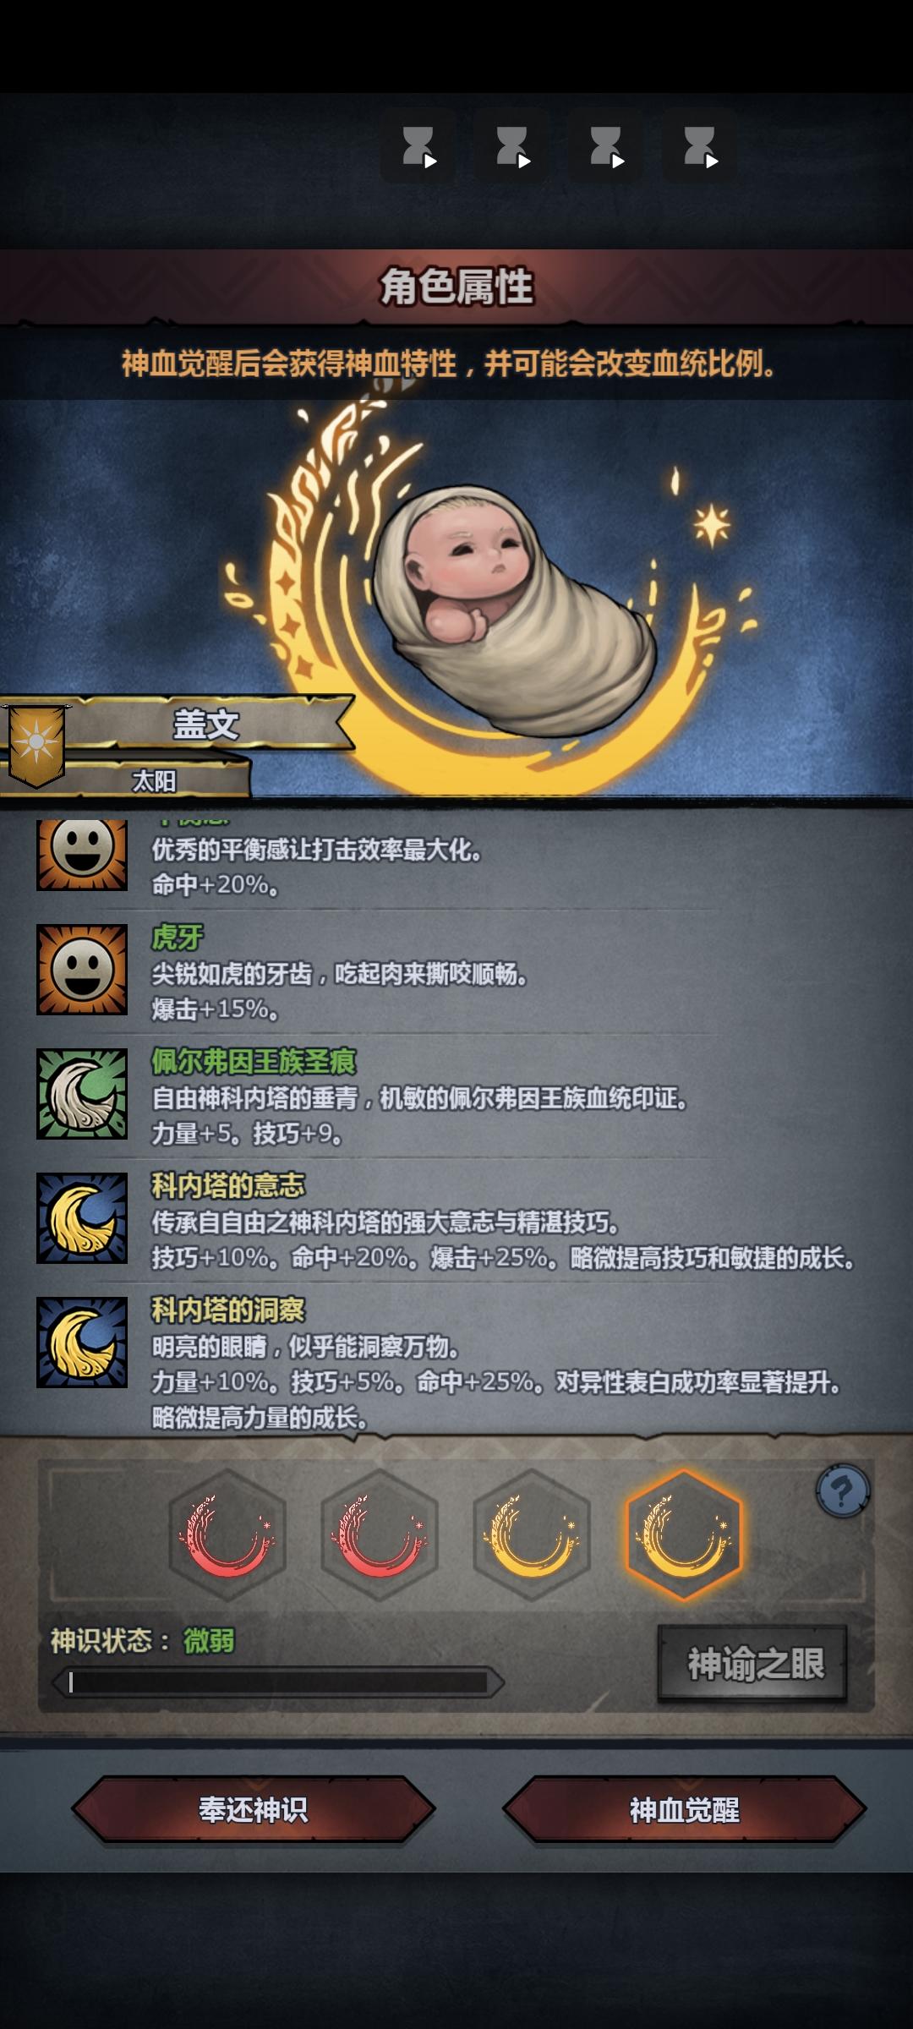Click the fourth hourglass speed icon
Viewport: 913px width, 2029px height.
point(700,146)
